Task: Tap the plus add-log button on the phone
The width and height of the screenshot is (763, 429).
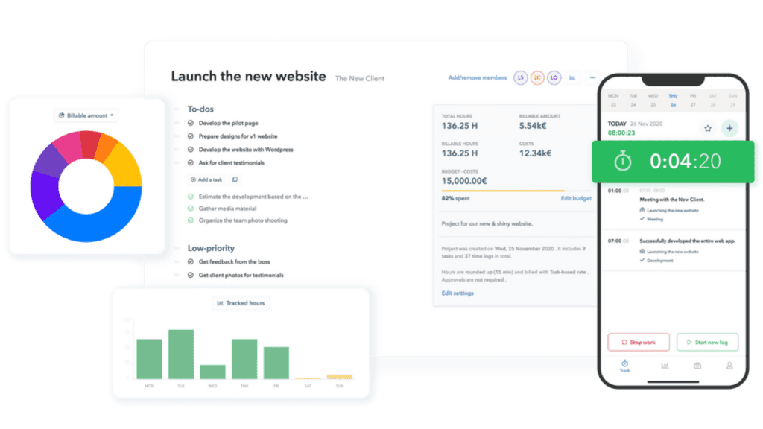Action: pyautogui.click(x=729, y=128)
